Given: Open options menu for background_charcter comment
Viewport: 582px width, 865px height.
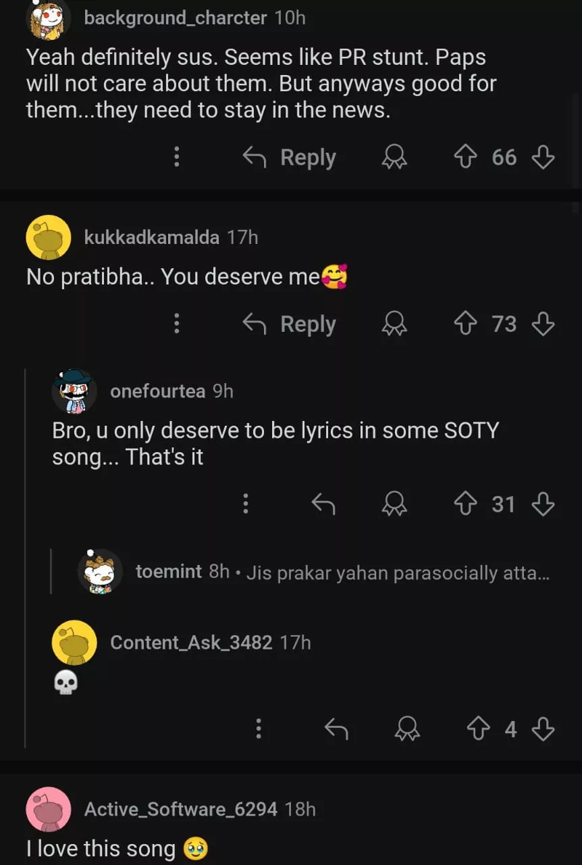Looking at the screenshot, I should [176, 157].
